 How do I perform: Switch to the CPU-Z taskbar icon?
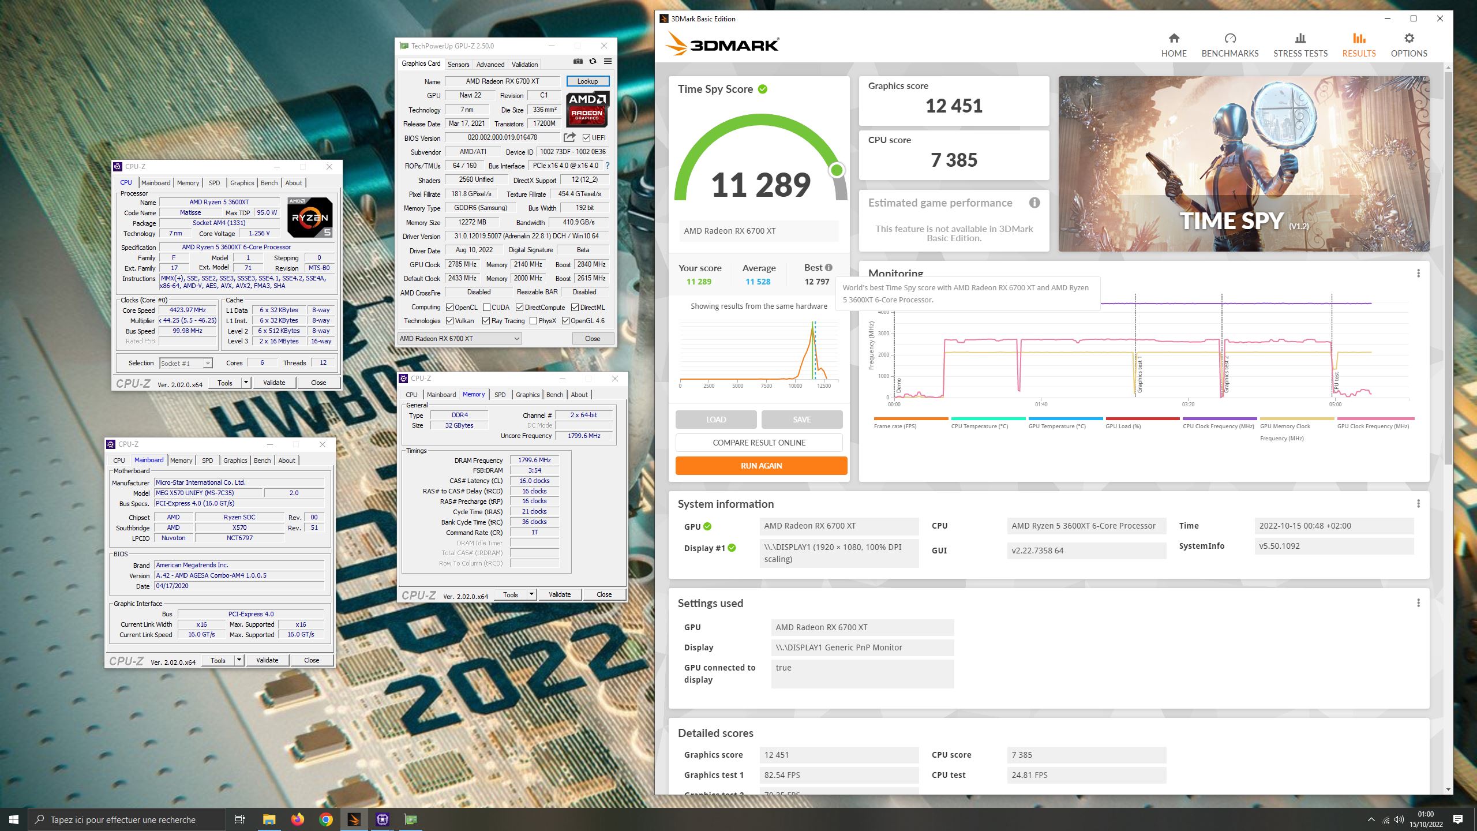pos(382,819)
